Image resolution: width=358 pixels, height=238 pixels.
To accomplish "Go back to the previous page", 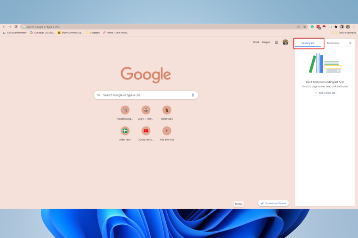I will point(4,27).
